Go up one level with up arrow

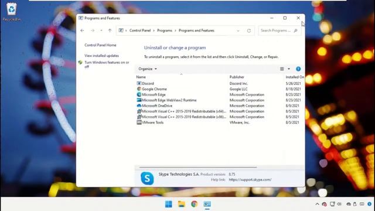pyautogui.click(x=110, y=30)
